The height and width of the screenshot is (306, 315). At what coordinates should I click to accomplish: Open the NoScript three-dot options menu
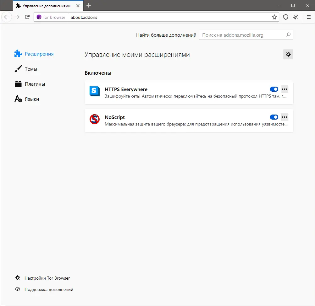tap(285, 117)
